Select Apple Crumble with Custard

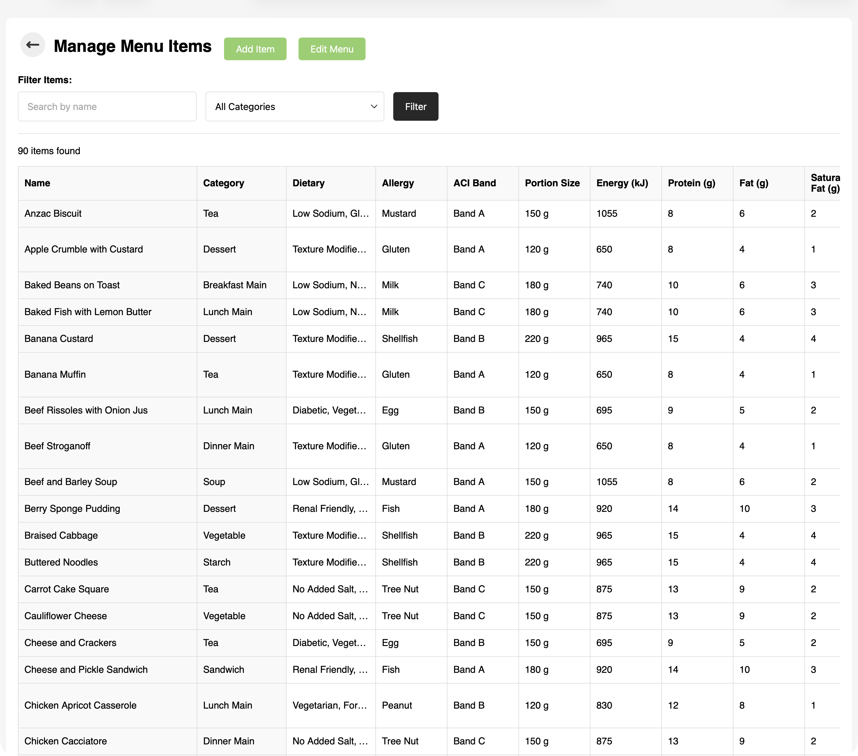click(83, 249)
